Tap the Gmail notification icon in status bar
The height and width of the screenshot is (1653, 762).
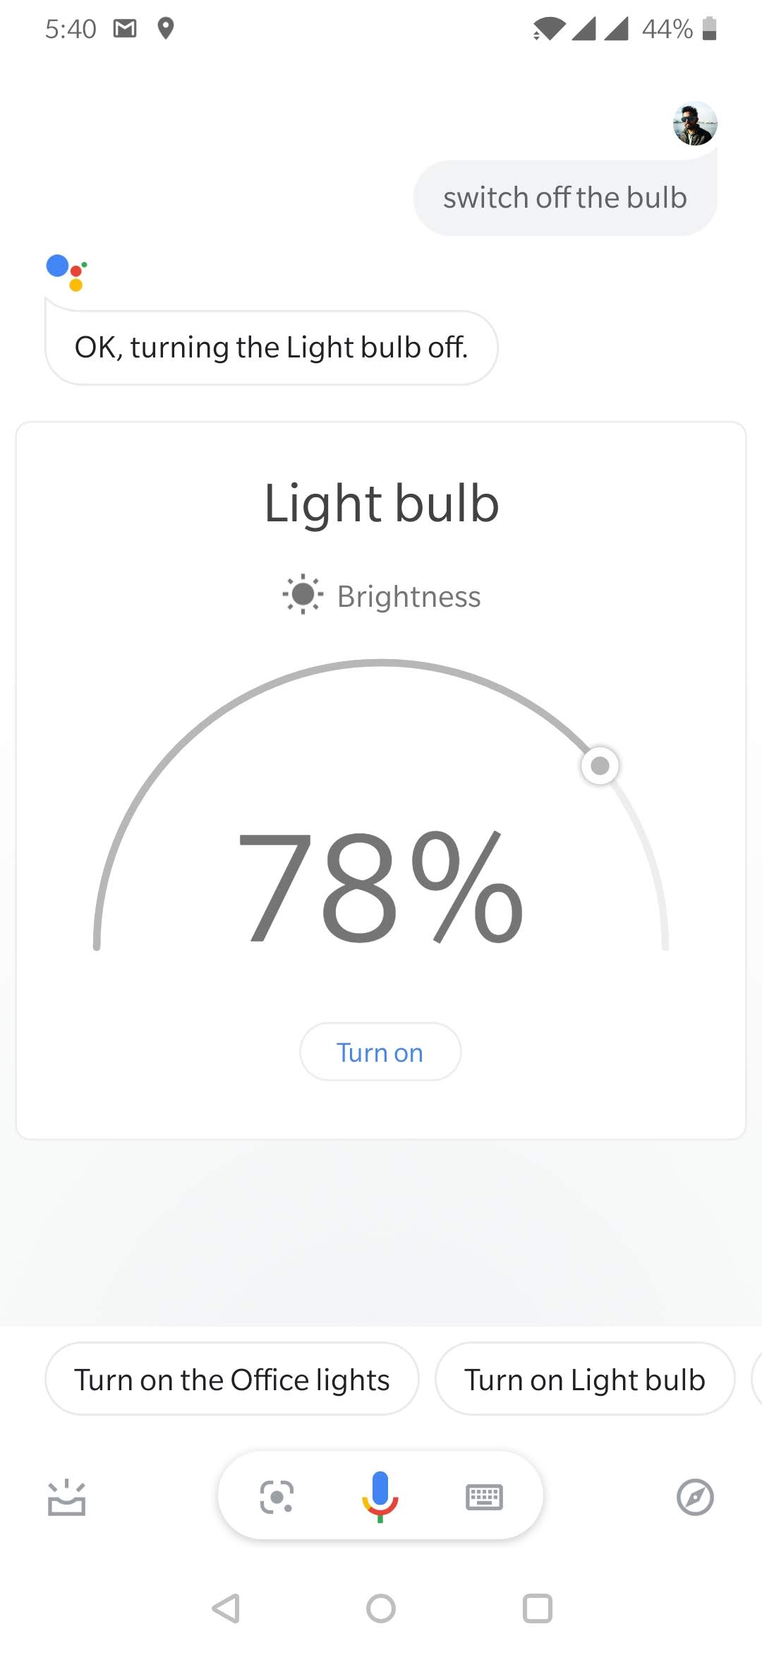point(125,28)
